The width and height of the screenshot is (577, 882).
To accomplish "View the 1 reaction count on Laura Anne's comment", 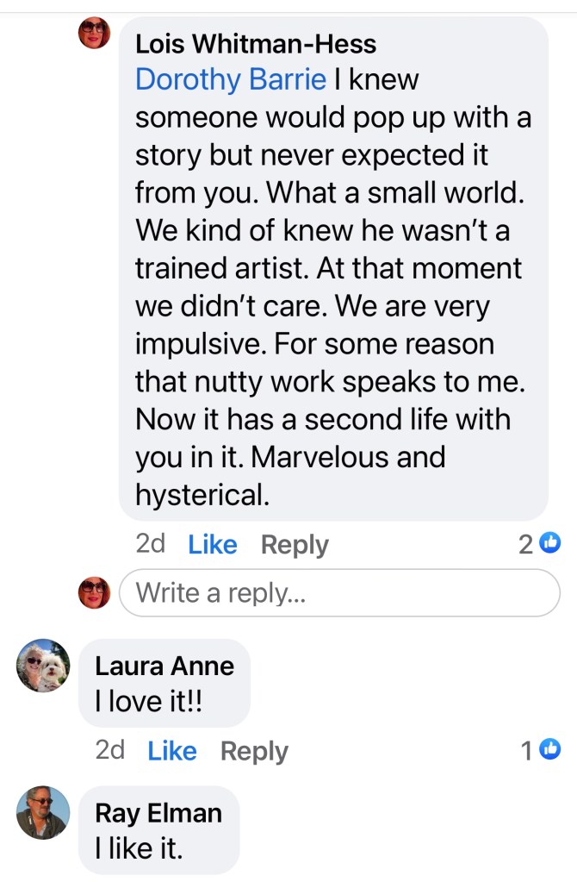I will [527, 752].
